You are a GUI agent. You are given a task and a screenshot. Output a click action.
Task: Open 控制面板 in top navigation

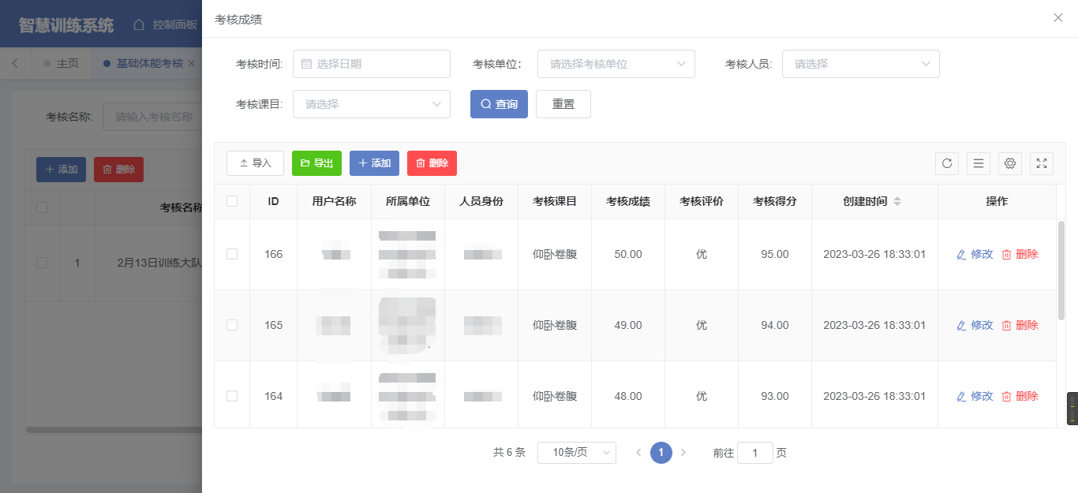point(166,24)
